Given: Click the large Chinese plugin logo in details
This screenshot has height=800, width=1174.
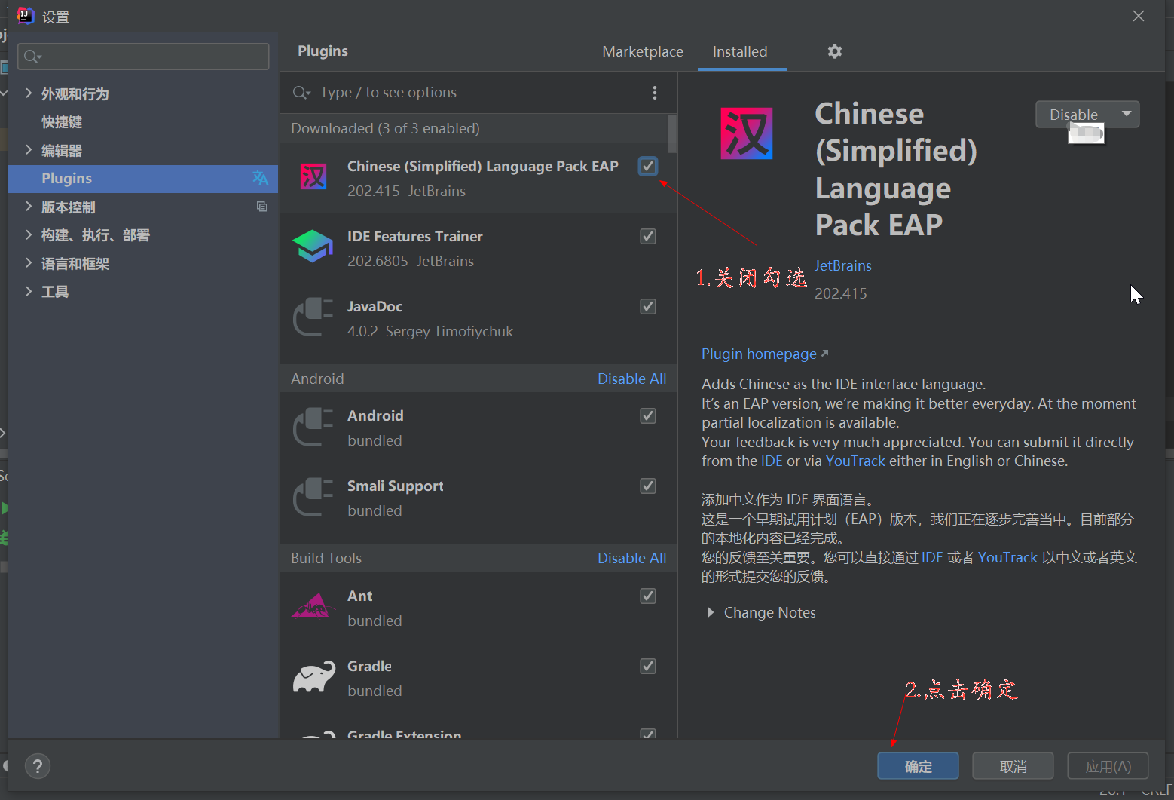Looking at the screenshot, I should [x=746, y=133].
